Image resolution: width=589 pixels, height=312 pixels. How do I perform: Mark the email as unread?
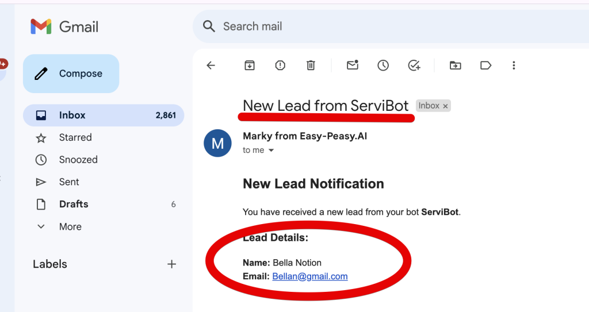click(353, 66)
